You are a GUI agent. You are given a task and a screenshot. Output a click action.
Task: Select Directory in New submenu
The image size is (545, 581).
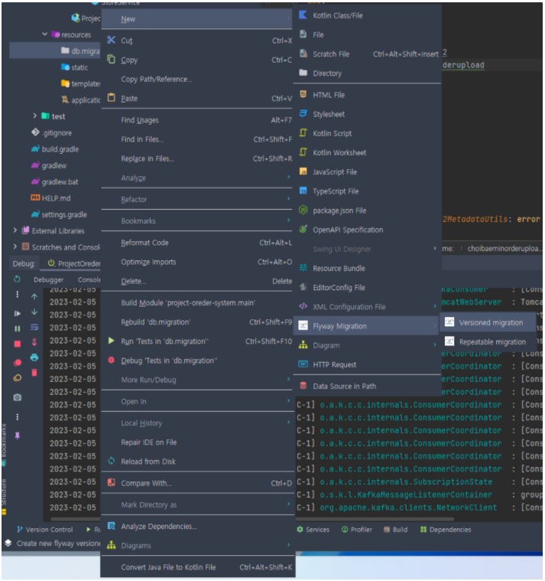367,73
